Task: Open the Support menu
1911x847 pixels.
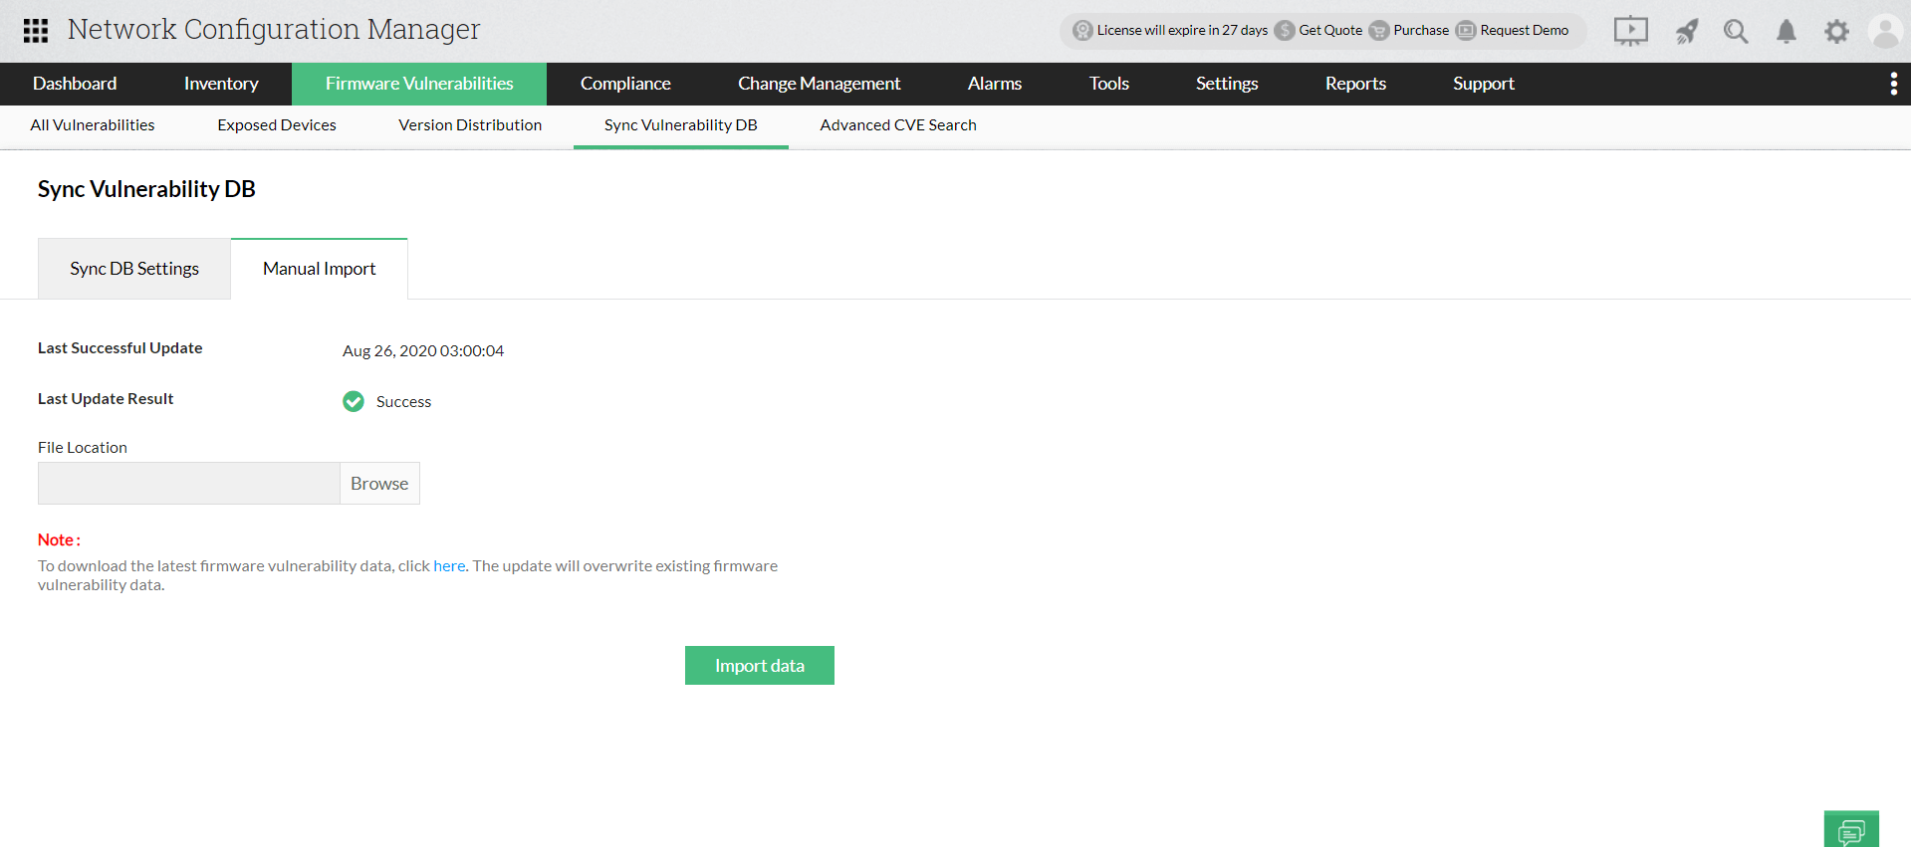Action: pos(1484,84)
